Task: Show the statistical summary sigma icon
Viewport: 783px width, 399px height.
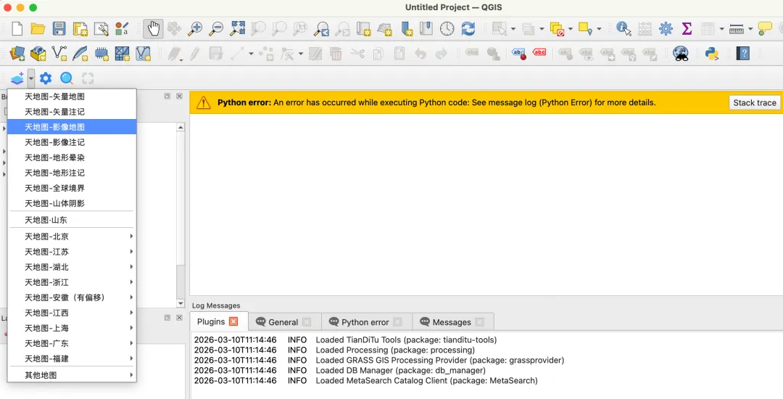Action: (687, 28)
